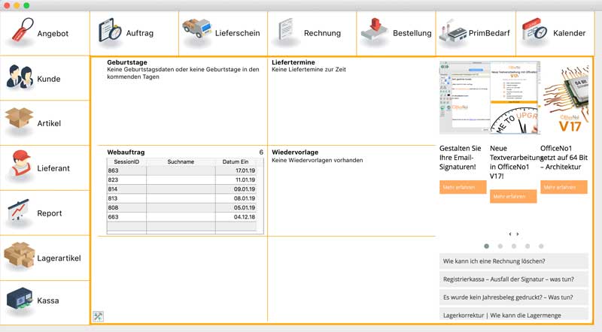Open the Lagerartikel stacked boxes icon
This screenshot has width=602, height=332.
19,255
